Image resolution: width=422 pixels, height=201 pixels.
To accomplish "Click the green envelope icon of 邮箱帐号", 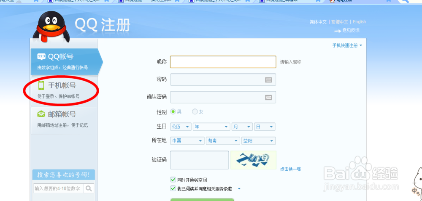I will pyautogui.click(x=41, y=114).
